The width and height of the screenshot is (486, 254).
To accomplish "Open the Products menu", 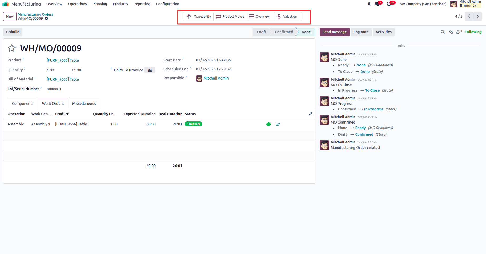I will (120, 4).
